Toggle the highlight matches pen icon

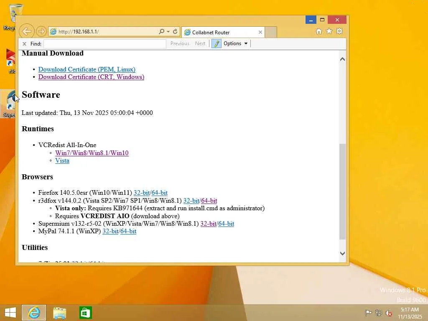(217, 43)
